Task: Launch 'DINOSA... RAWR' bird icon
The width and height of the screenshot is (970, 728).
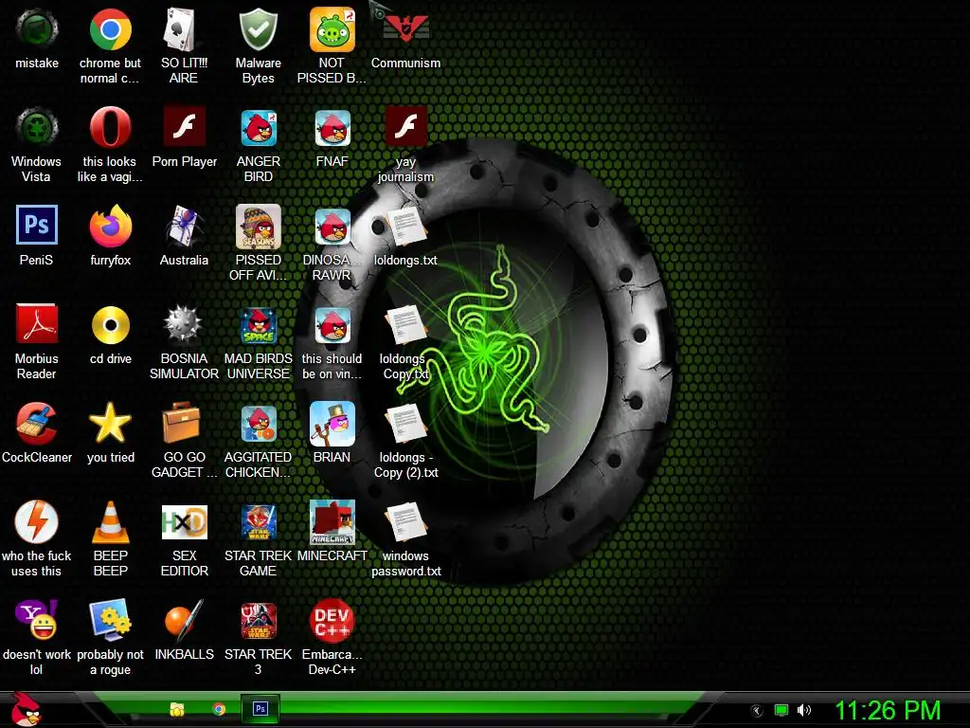Action: 332,227
